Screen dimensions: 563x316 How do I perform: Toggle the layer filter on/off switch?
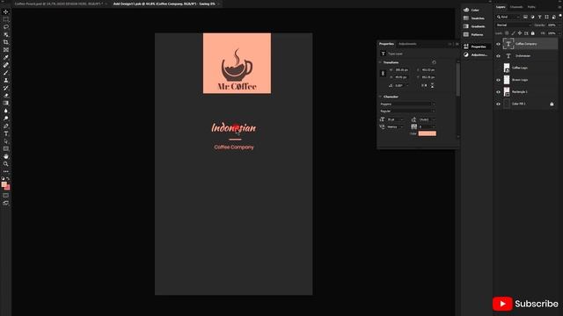tap(559, 16)
